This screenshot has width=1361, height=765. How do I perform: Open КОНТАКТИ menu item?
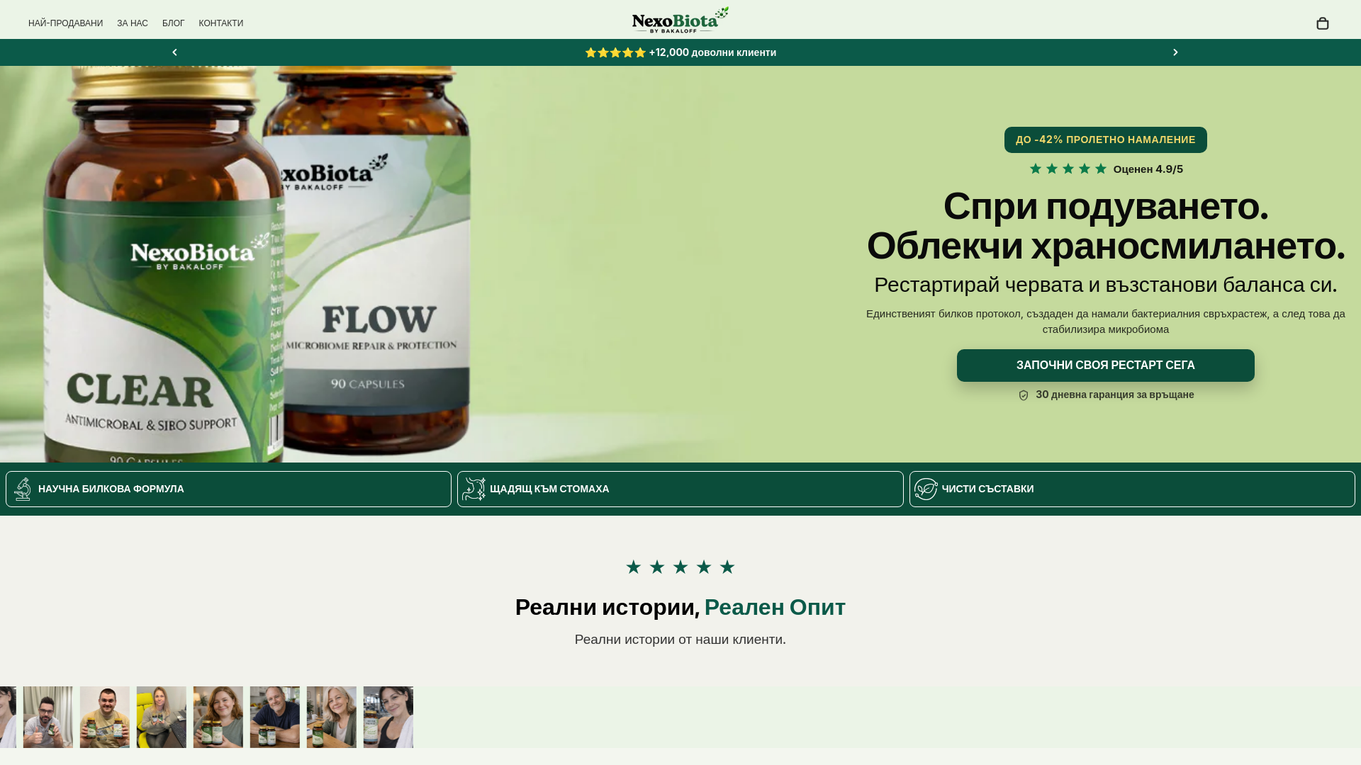(220, 23)
